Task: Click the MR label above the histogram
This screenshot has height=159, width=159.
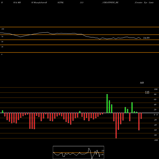Action: pos(142,83)
